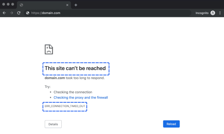Click the Details button
The height and width of the screenshot is (134, 224).
coord(53,124)
